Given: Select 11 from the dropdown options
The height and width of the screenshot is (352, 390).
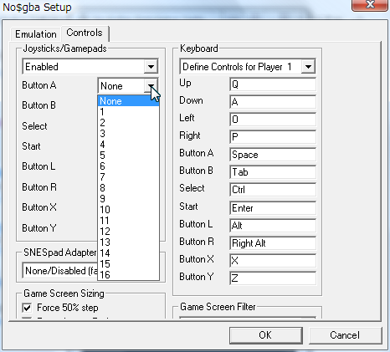Looking at the screenshot, I should [128, 221].
